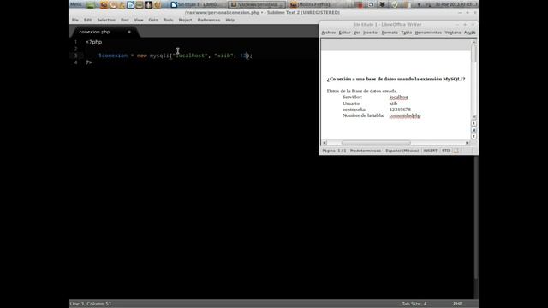
Task: Click Writer's vertical scrollbar down arrow
Action: (474, 117)
